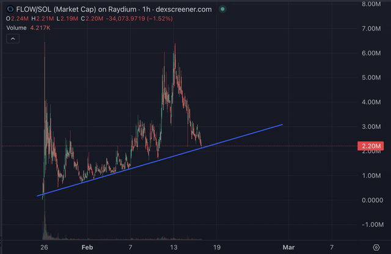Click the Volume value 4.217K
391x254 pixels.
coord(42,27)
